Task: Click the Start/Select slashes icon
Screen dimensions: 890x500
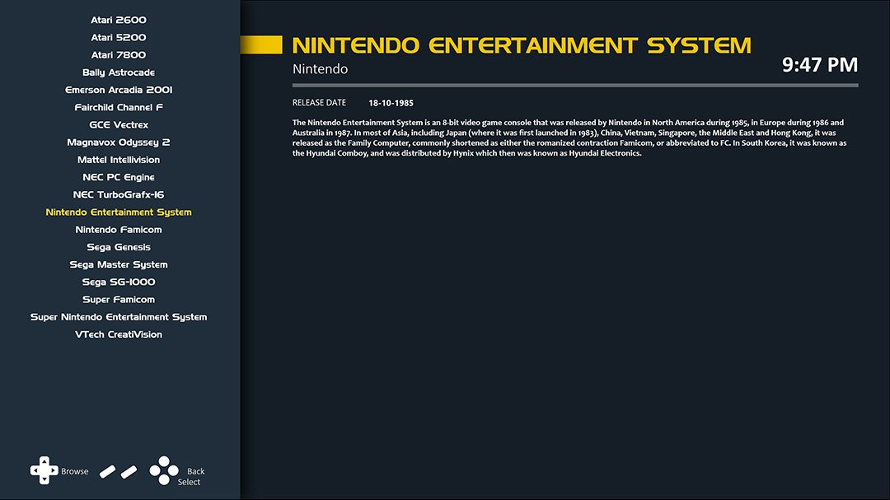Action: point(119,472)
